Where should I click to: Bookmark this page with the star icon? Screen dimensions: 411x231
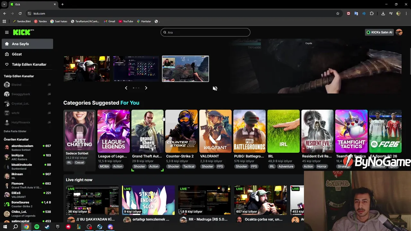pyautogui.click(x=338, y=13)
